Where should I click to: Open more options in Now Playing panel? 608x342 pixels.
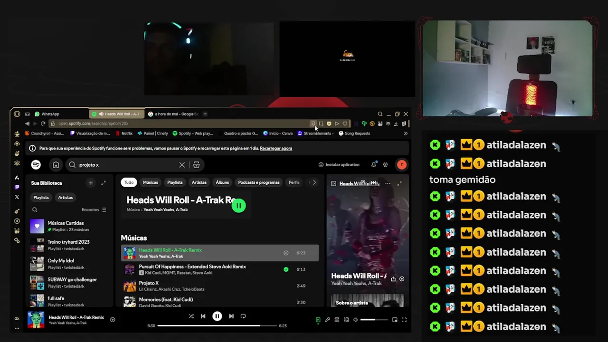tap(388, 183)
